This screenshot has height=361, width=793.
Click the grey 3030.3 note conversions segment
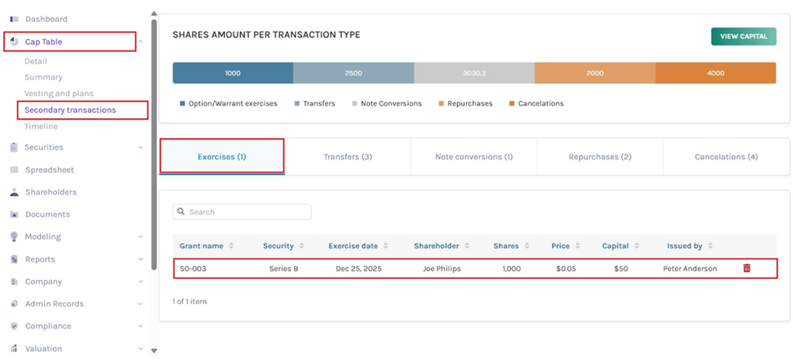tap(474, 72)
